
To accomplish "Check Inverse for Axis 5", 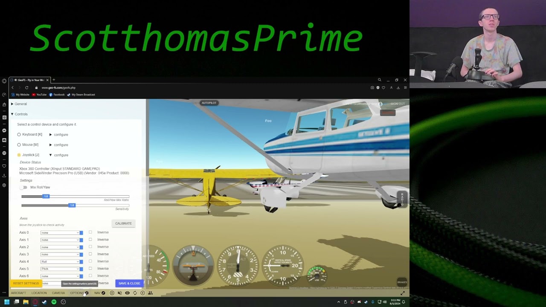I will [90, 269].
